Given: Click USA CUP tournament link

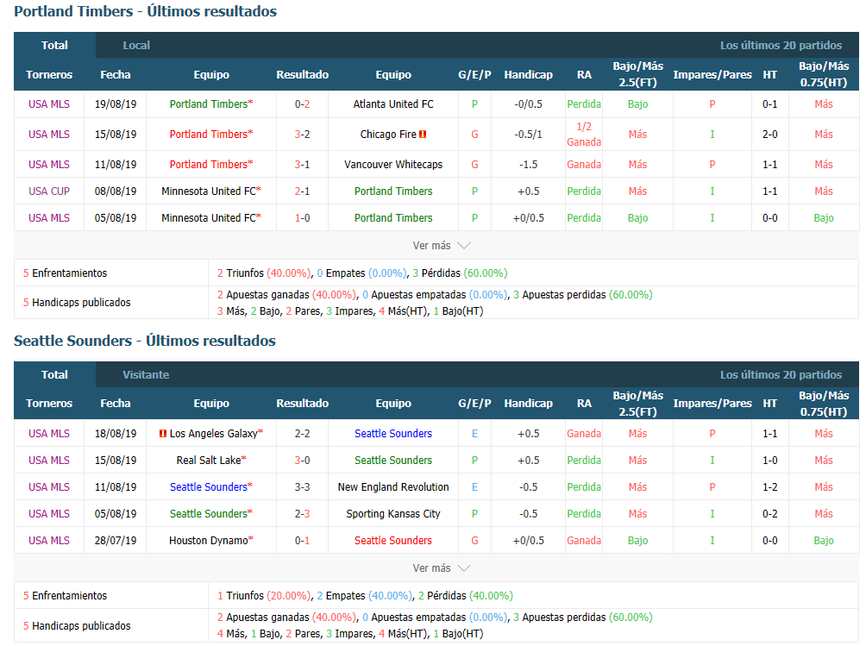Looking at the screenshot, I should pyautogui.click(x=49, y=191).
